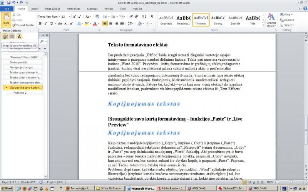Viewport: 308px width, 192px height.
Task: Expand the Styles gallery More arrow
Action: [x=263, y=25]
